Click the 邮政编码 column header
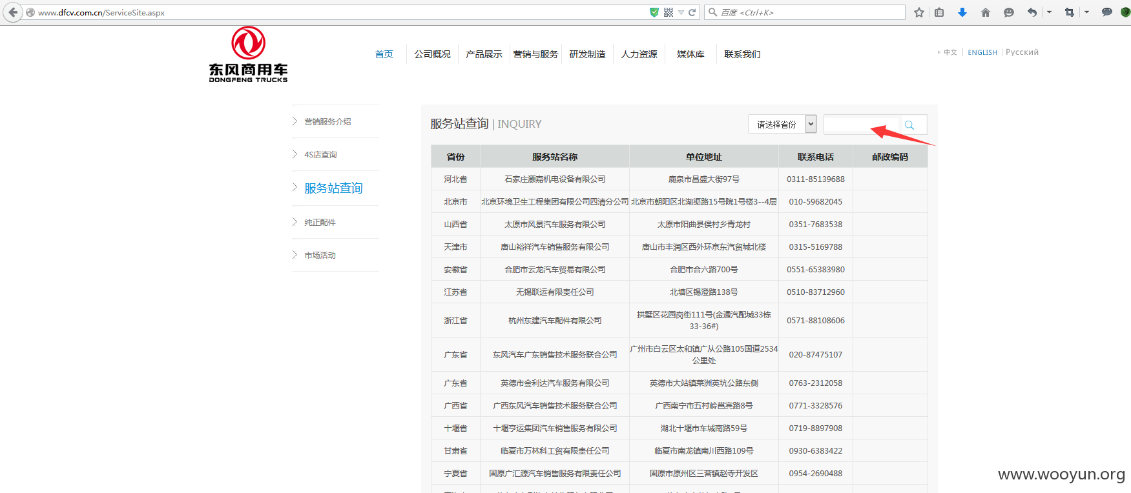This screenshot has width=1131, height=493. point(890,157)
